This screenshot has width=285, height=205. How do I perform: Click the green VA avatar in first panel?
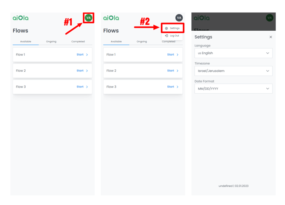(x=89, y=18)
